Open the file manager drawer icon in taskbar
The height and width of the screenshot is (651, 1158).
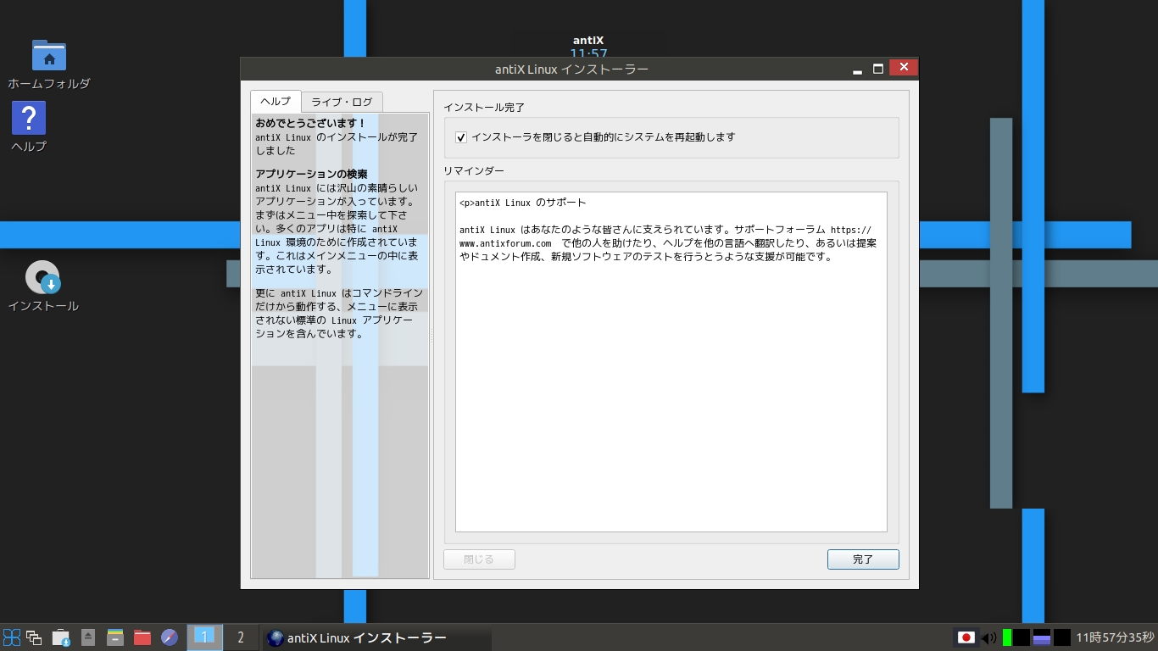click(115, 637)
